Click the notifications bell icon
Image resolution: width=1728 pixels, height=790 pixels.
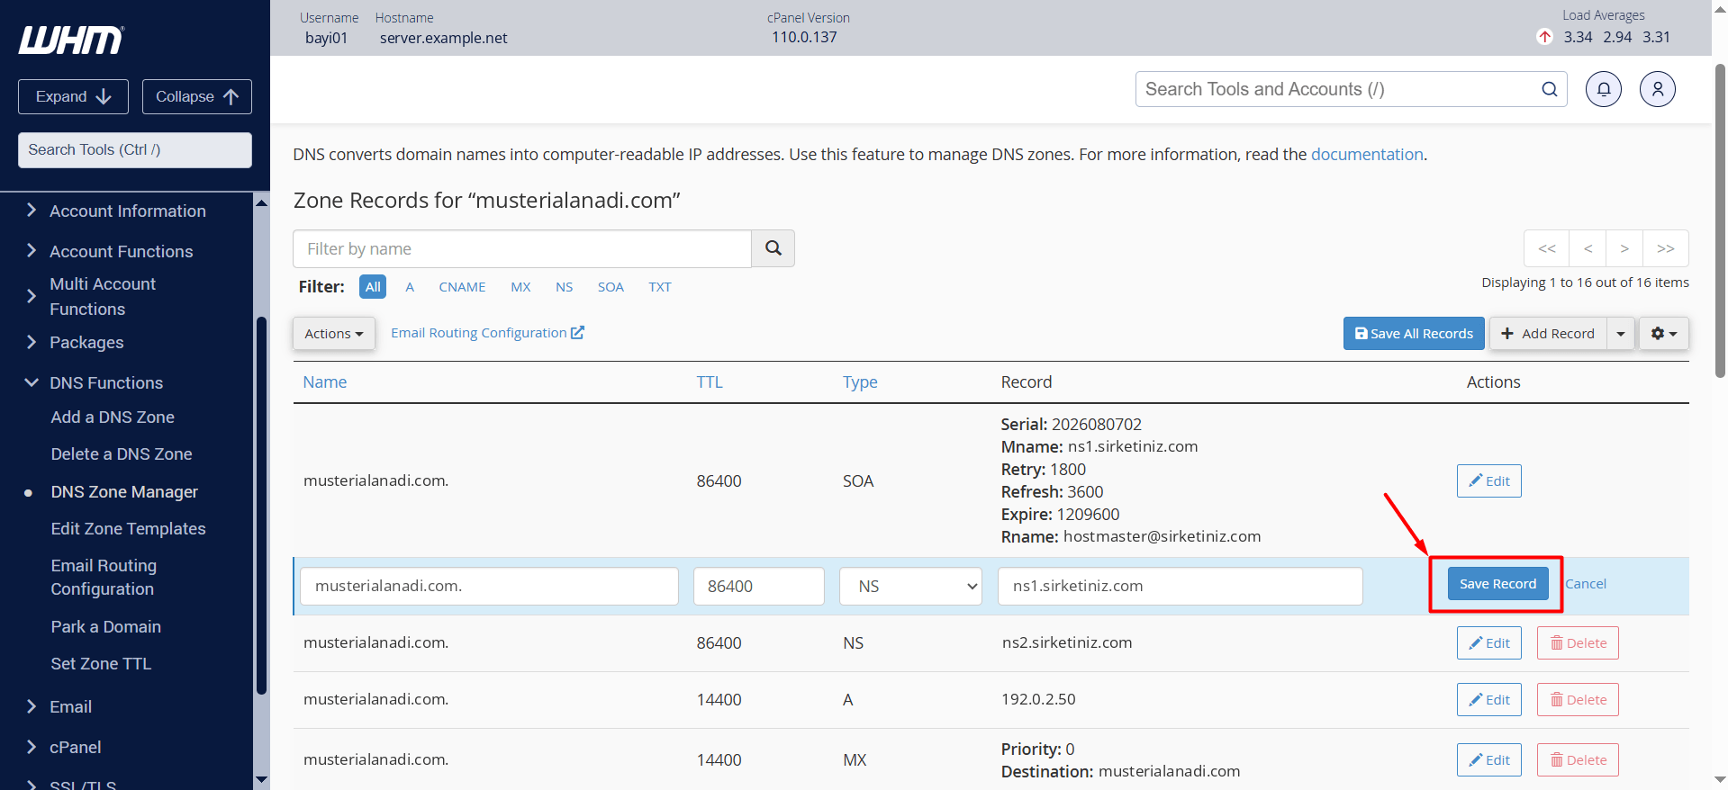pos(1603,89)
